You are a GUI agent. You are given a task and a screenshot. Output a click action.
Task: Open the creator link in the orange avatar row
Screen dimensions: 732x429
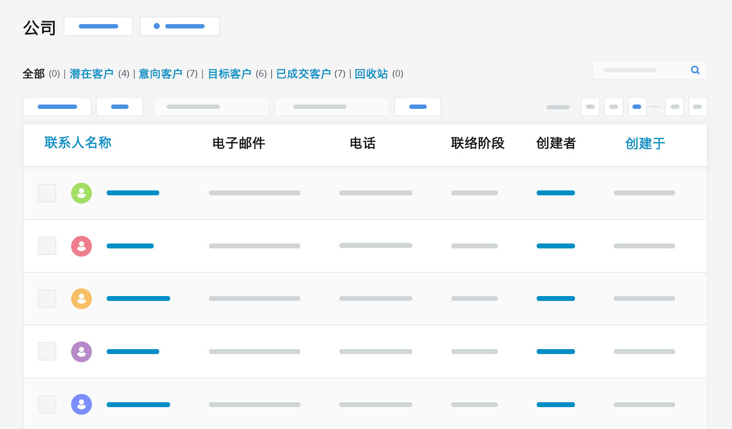pyautogui.click(x=556, y=299)
